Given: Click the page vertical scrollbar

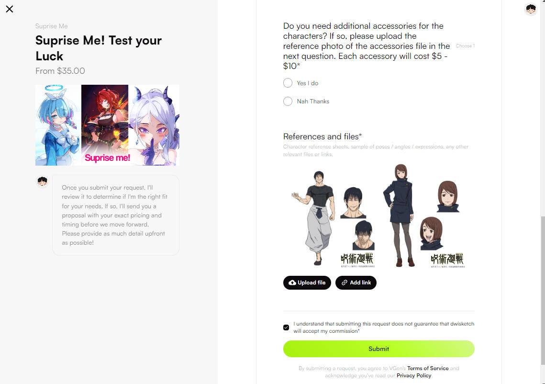Looking at the screenshot, I should (543, 291).
